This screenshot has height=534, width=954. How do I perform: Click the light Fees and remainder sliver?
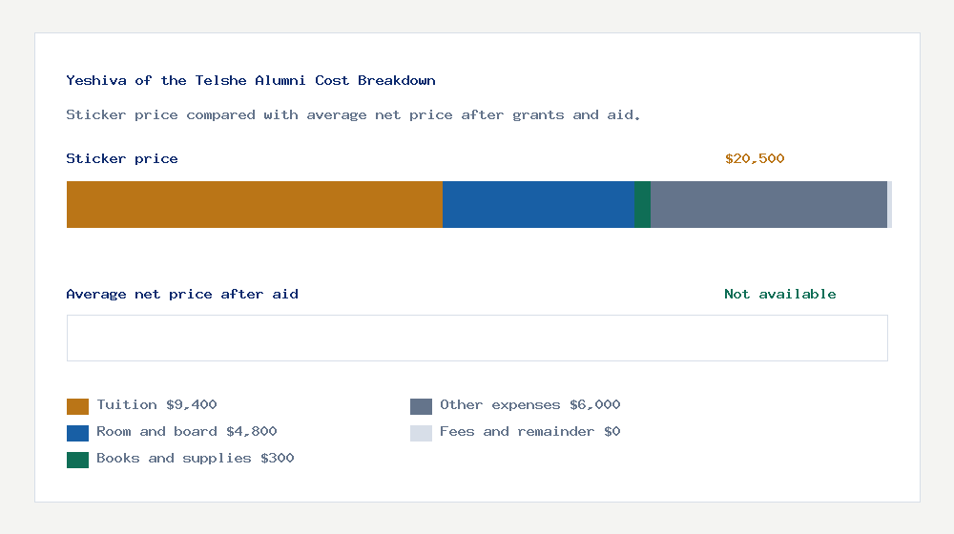[x=889, y=204]
